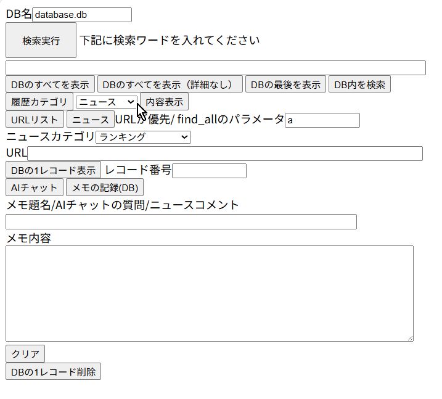Viewport: 442px width, 399px height.
Task: Click the DBのすべてを表示 button
Action: click(x=50, y=84)
